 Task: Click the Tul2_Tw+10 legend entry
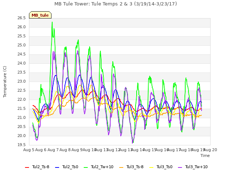tap(99, 167)
